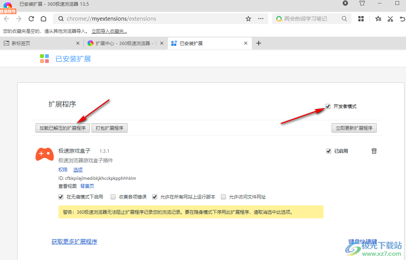Toggle 在无痕模式下启用 checkbox
406x260 pixels.
point(61,197)
